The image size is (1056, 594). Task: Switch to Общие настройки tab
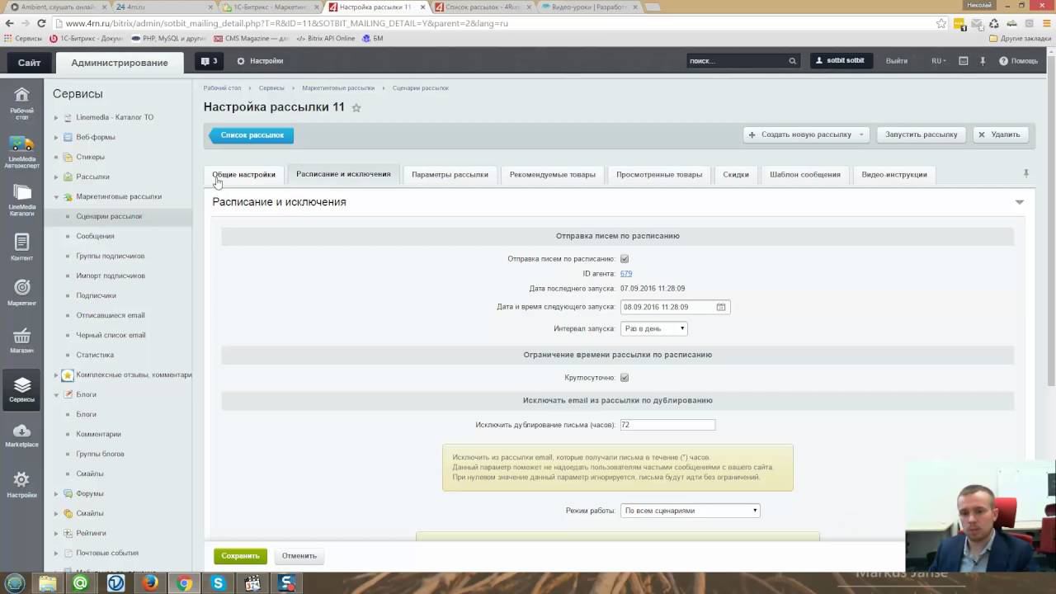click(244, 174)
